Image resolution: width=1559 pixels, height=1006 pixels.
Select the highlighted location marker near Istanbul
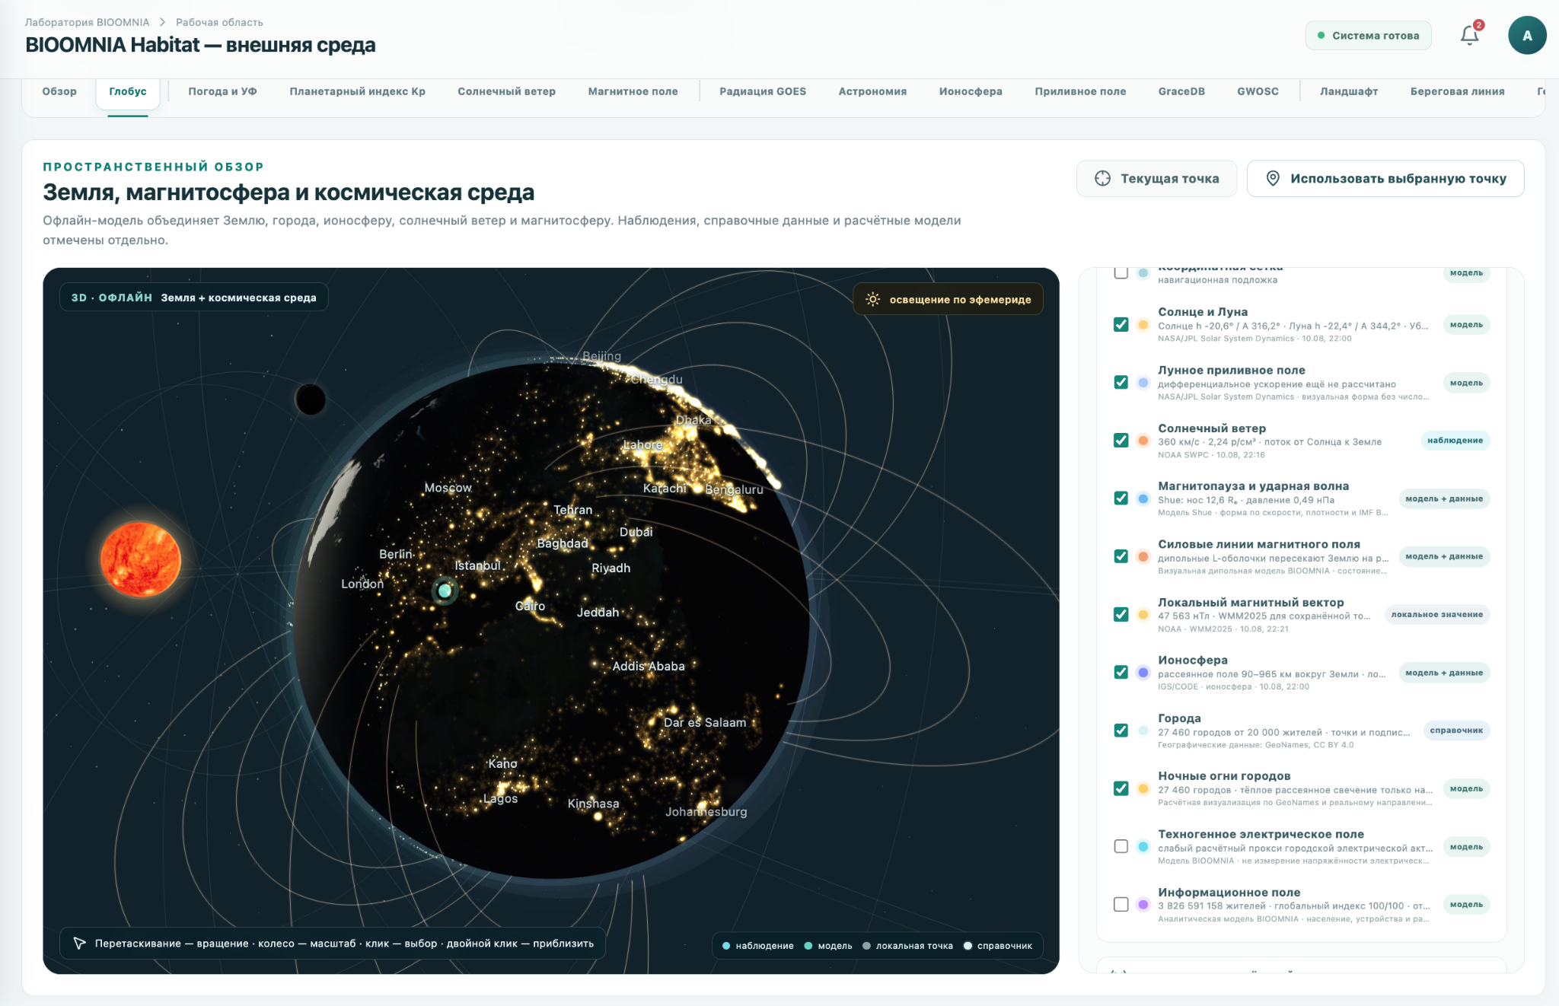445,591
